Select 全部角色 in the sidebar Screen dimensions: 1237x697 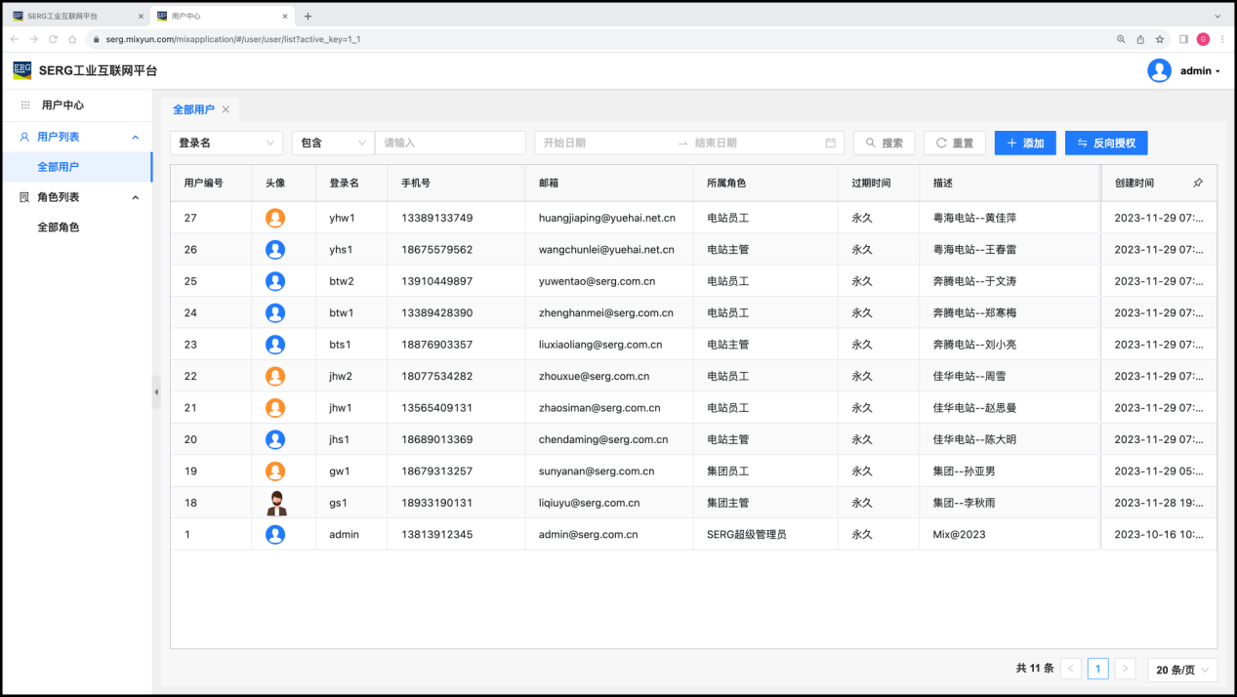pyautogui.click(x=58, y=227)
